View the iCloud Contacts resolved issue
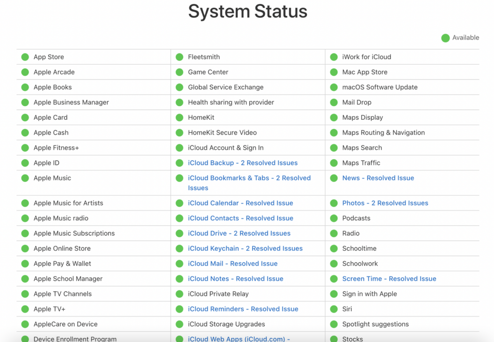Screen dimensions: 494x342 click(240, 218)
